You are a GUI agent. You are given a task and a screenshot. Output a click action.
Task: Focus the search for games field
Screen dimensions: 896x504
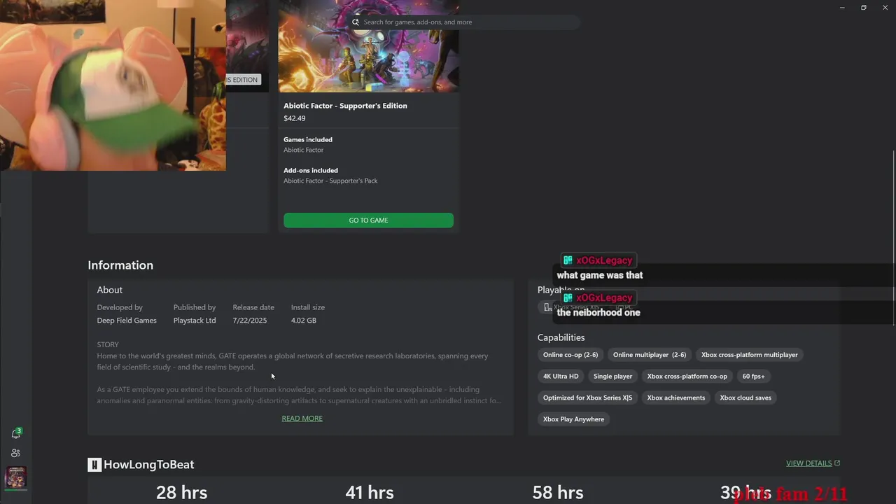point(465,22)
